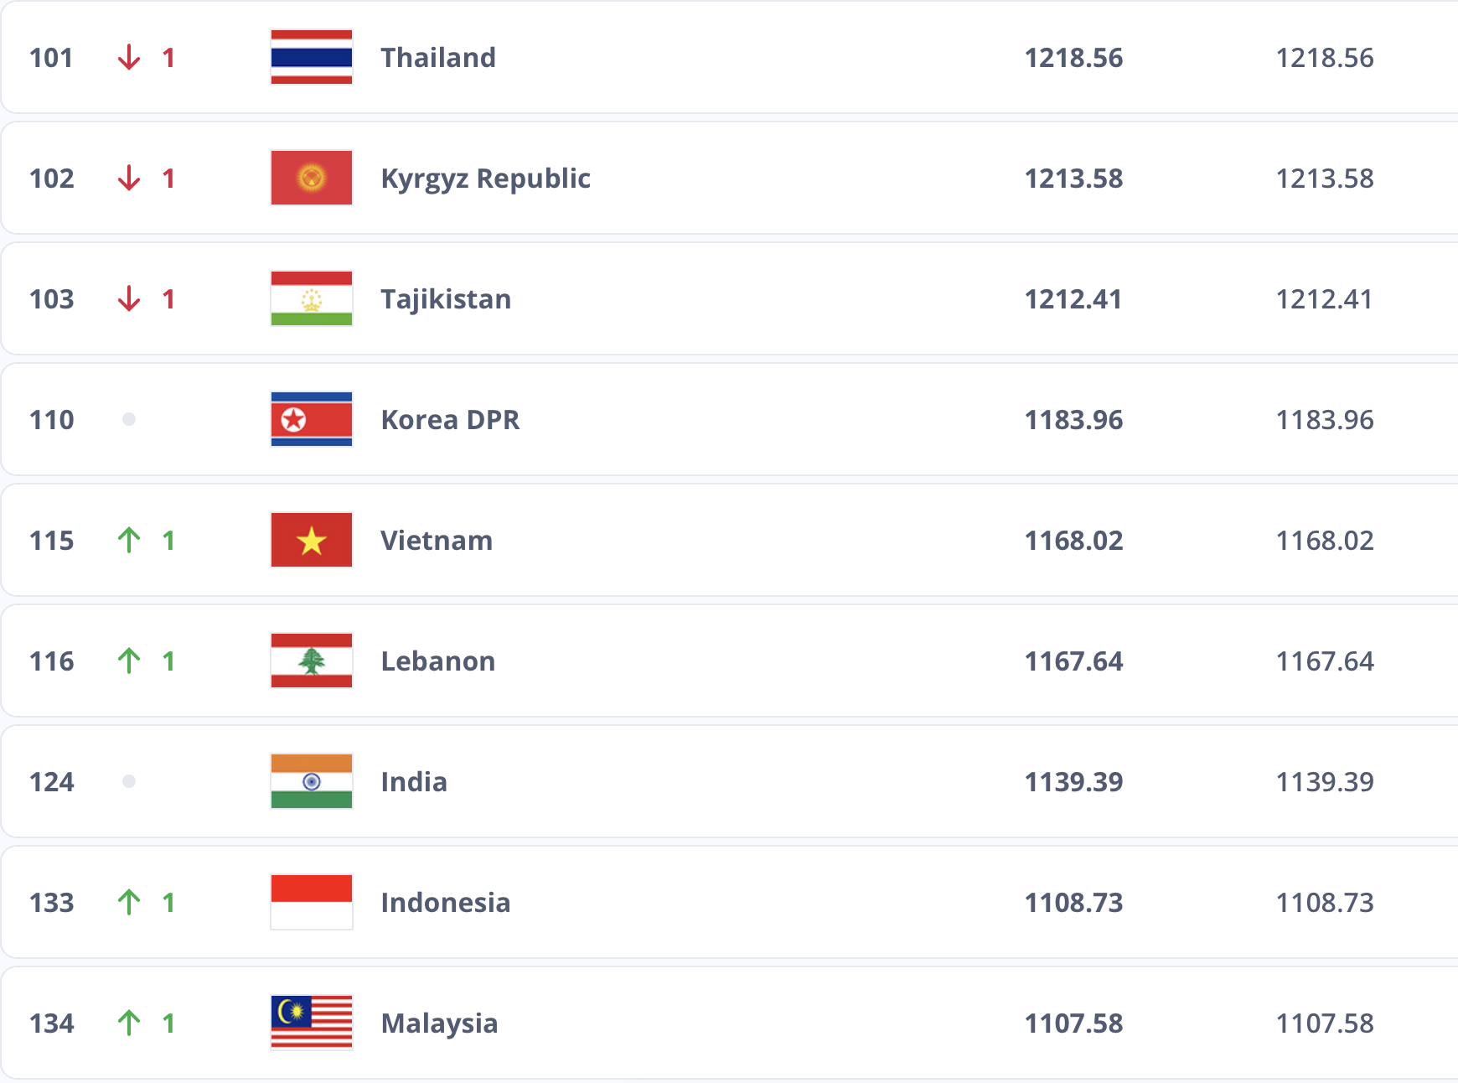This screenshot has width=1458, height=1083.
Task: Click the red down arrow beside Kyrgyz Republic
Action: pyautogui.click(x=129, y=178)
